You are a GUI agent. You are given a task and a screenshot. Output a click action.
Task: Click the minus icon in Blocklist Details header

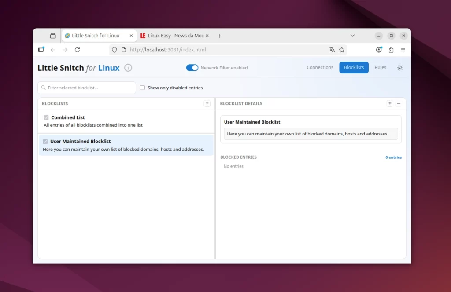coord(399,103)
